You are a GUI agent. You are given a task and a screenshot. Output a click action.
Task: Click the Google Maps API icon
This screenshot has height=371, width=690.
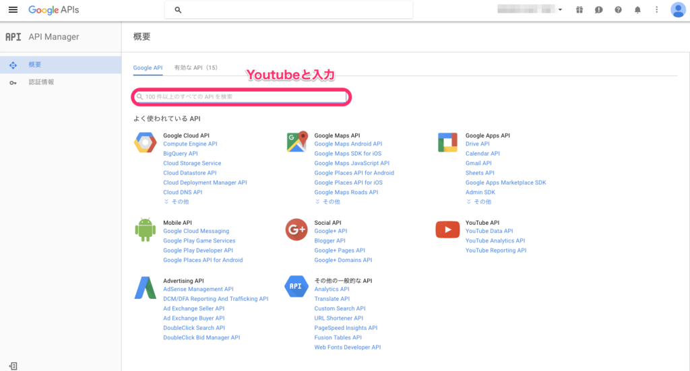[296, 141]
